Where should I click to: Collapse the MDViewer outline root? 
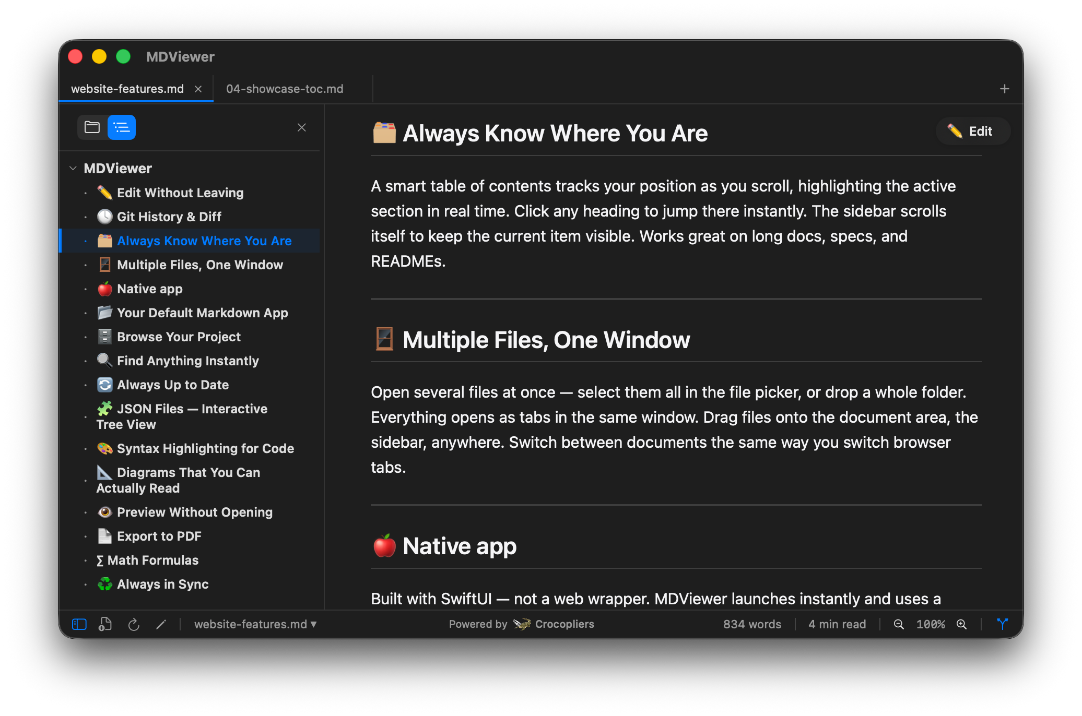(x=73, y=168)
